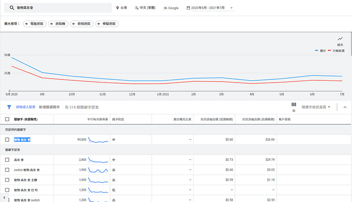
Task: Tick the select-all header checkbox
Action: pyautogui.click(x=7, y=119)
